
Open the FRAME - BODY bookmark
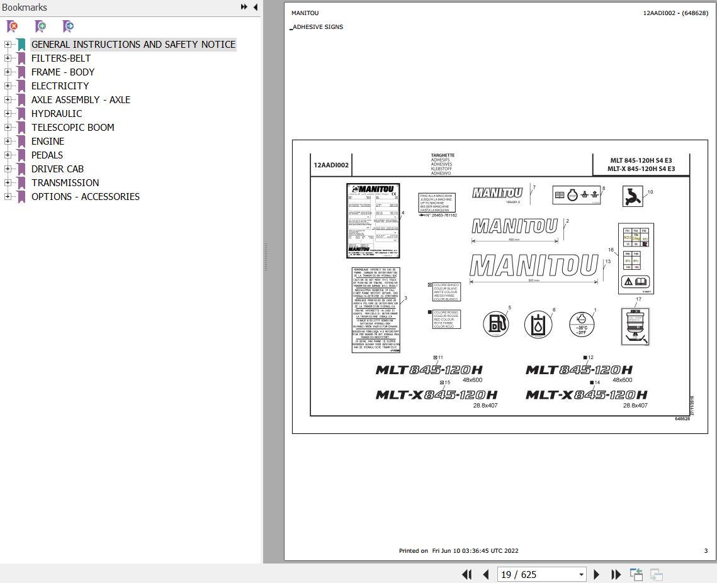pyautogui.click(x=63, y=72)
